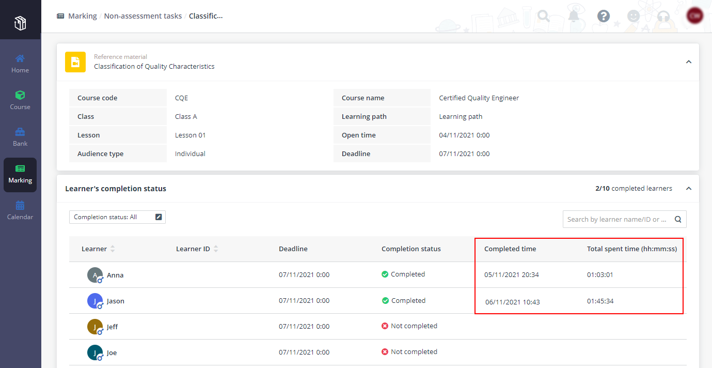Click total spent time 01:03:01

coord(600,275)
